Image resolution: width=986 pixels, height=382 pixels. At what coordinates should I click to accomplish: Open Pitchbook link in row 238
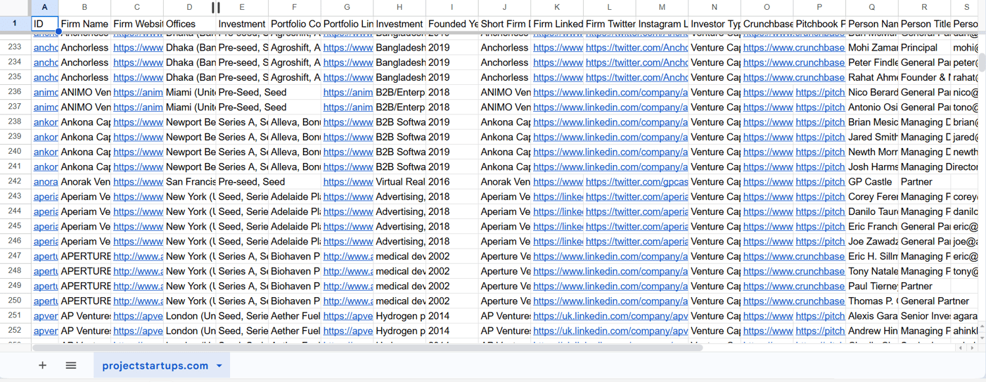click(x=820, y=122)
